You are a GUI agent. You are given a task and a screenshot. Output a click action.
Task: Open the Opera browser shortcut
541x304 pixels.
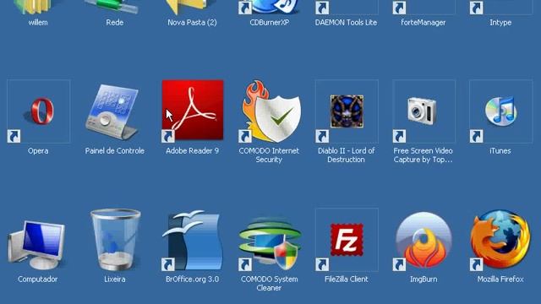[38, 111]
